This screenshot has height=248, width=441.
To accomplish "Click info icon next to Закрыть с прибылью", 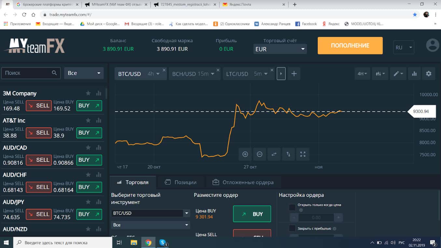I will point(335,228).
